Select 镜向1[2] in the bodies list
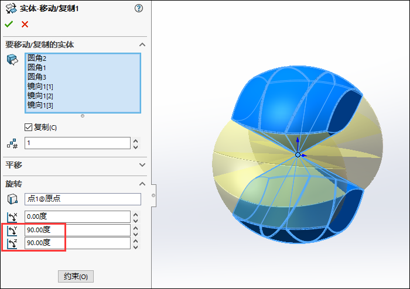The height and width of the screenshot is (289, 410). tap(40, 95)
